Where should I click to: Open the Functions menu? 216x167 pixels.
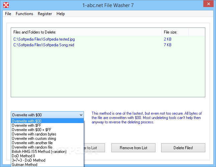coord(24,14)
